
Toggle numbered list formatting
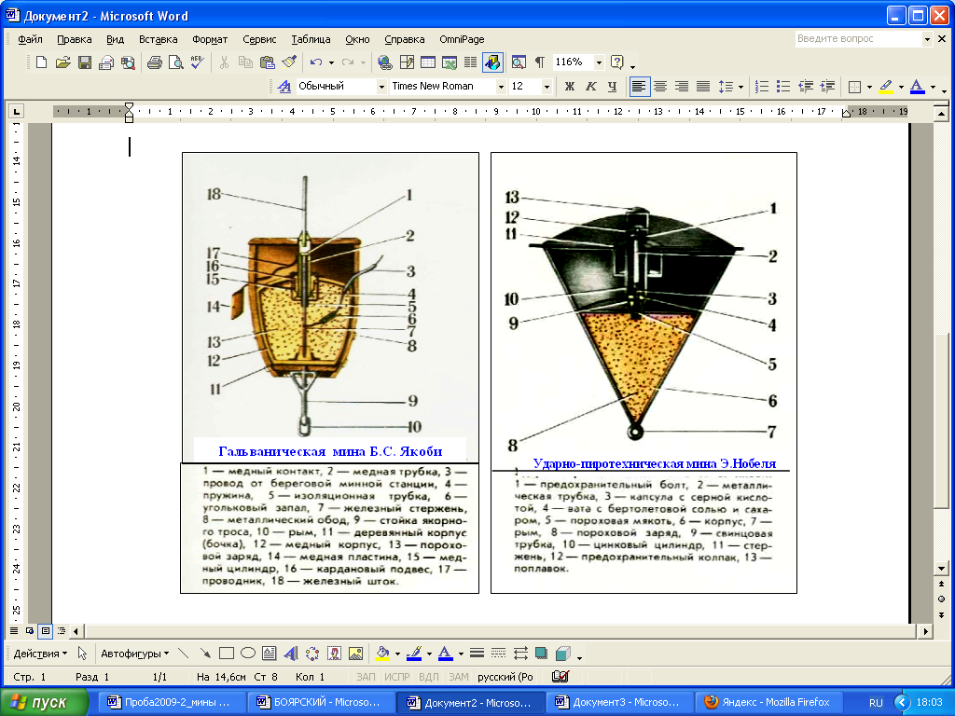pos(762,87)
